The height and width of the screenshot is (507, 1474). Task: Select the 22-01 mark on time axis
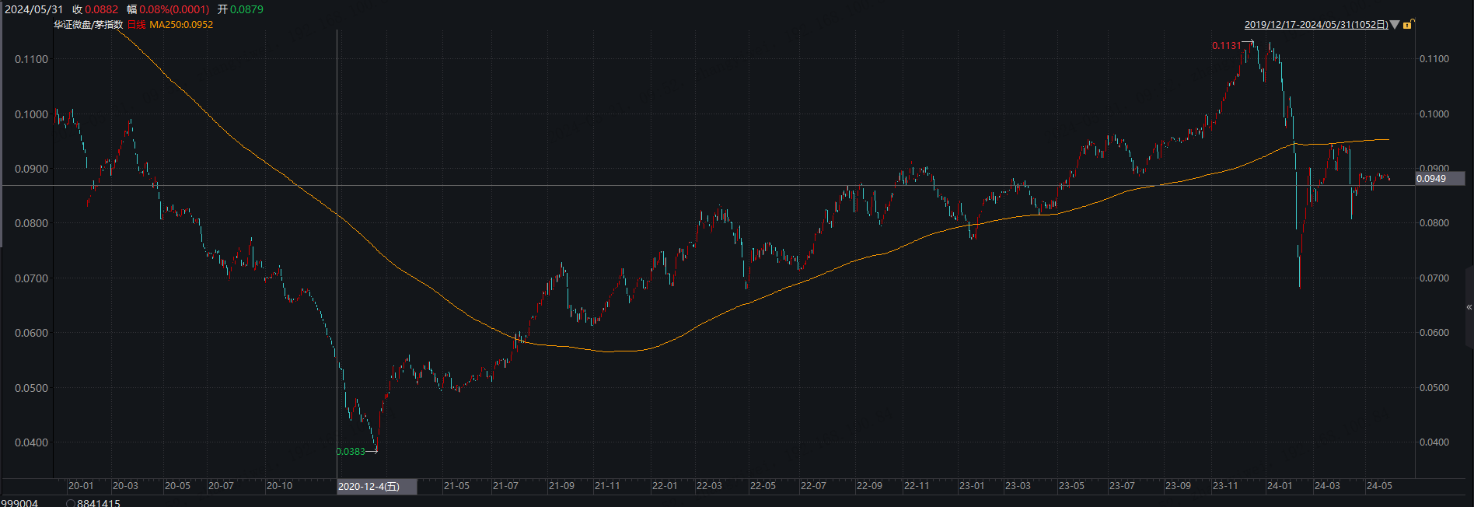(664, 486)
